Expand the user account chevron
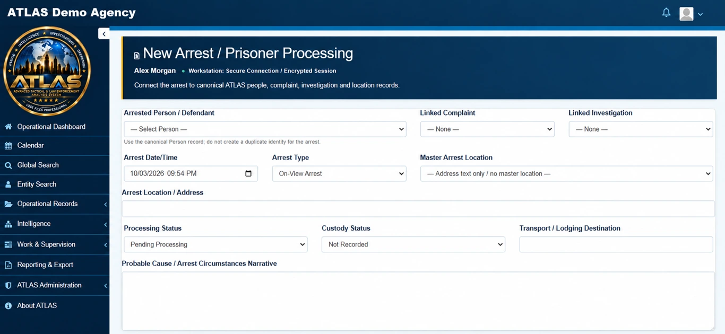This screenshot has width=725, height=334. (x=700, y=14)
